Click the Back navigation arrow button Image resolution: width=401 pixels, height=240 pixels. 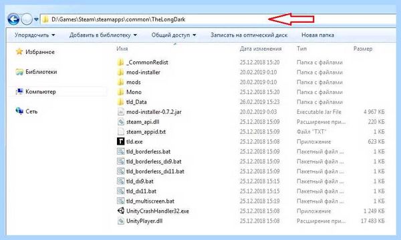(x=13, y=19)
